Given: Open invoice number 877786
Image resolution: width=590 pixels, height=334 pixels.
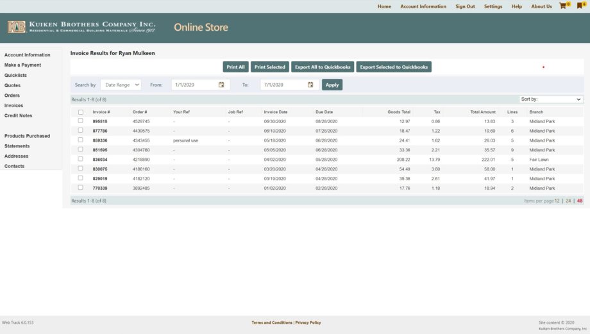Looking at the screenshot, I should [x=100, y=131].
